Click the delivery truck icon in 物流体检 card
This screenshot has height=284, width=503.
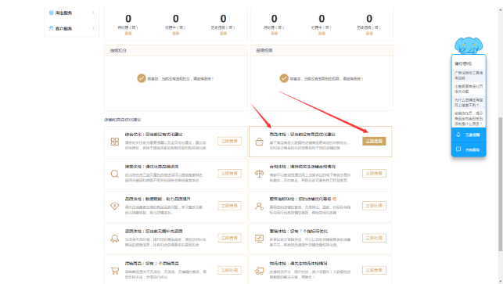[x=259, y=271]
